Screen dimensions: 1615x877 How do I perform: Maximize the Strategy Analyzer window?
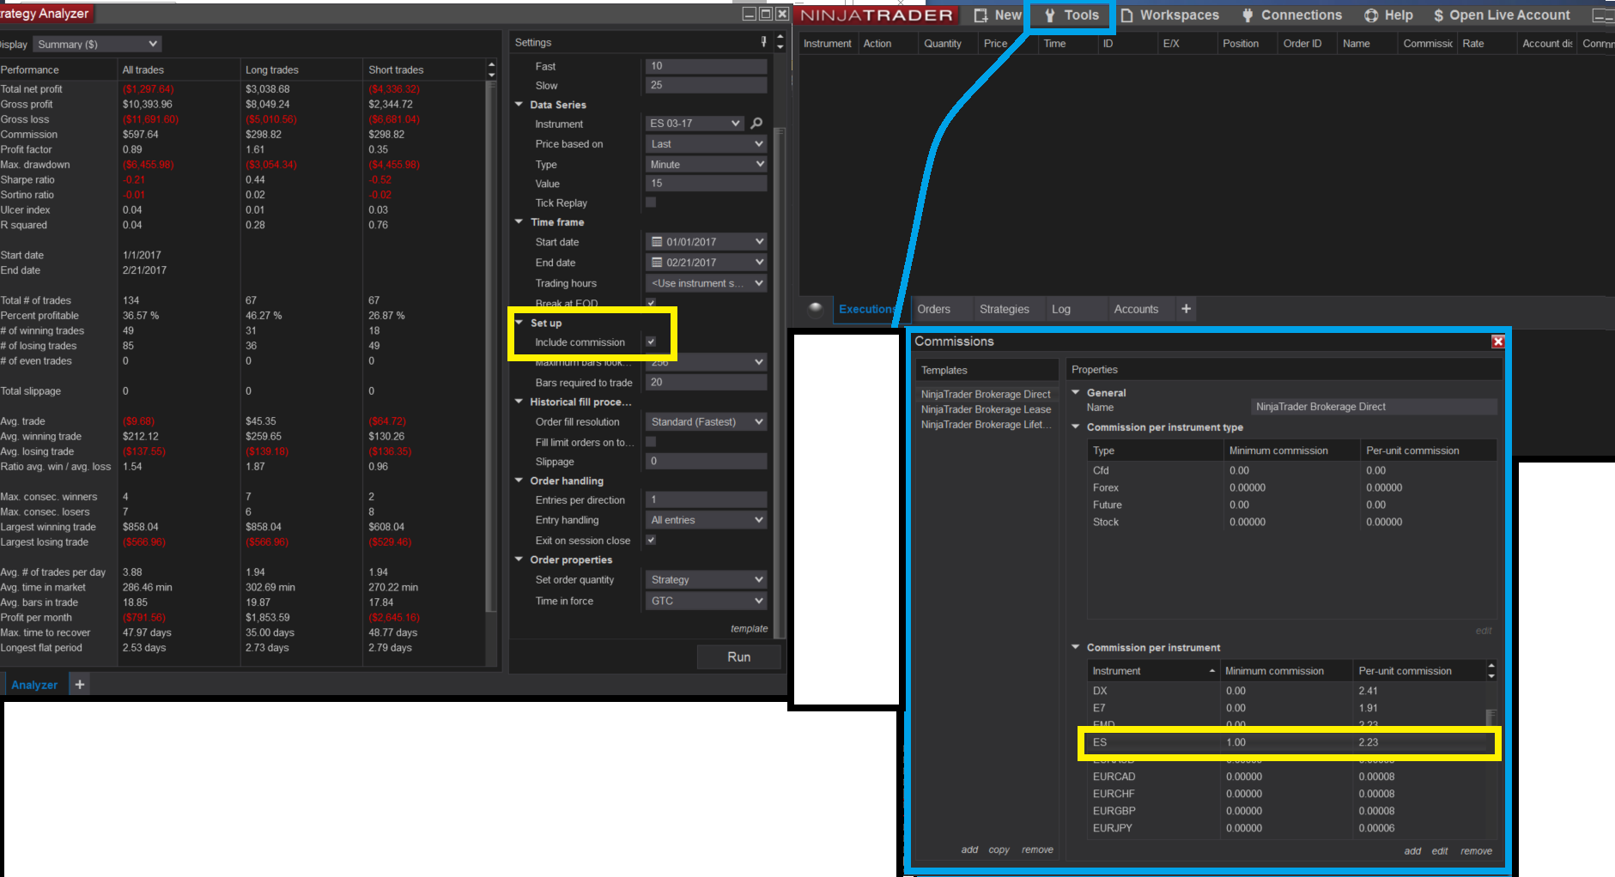[x=766, y=14]
